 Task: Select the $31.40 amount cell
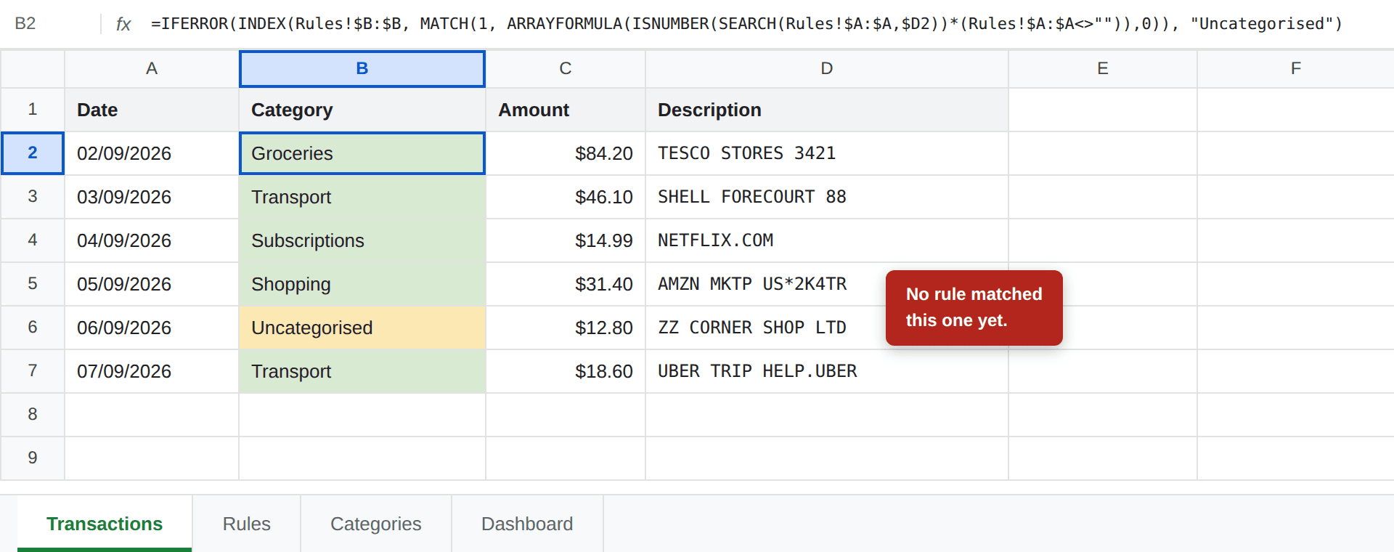(566, 284)
